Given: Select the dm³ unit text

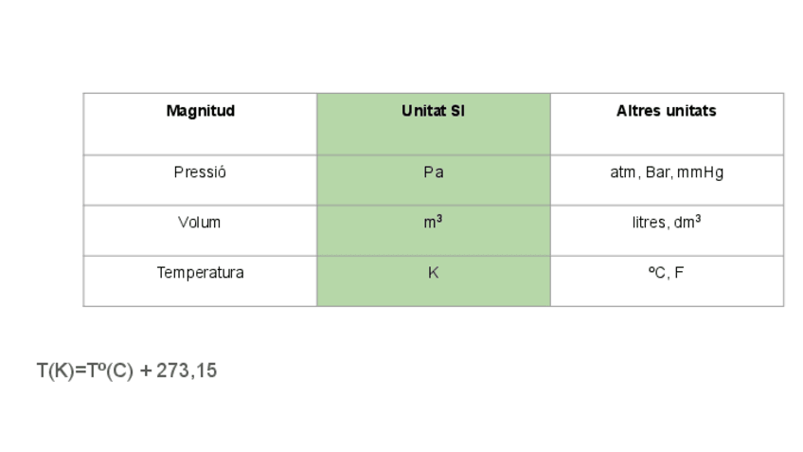Looking at the screenshot, I should 687,222.
